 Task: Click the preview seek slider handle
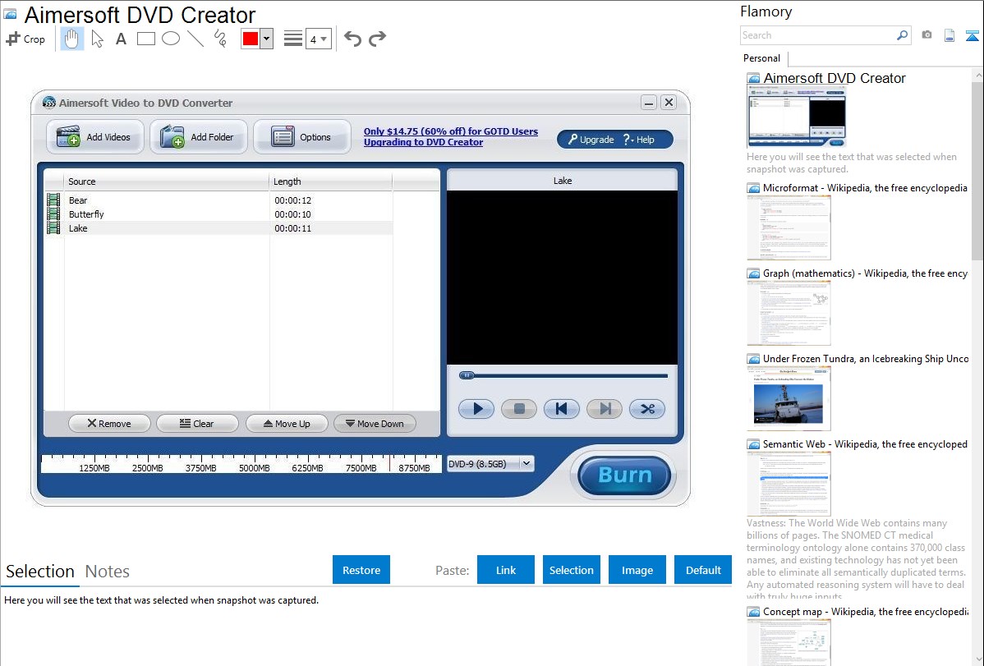467,375
